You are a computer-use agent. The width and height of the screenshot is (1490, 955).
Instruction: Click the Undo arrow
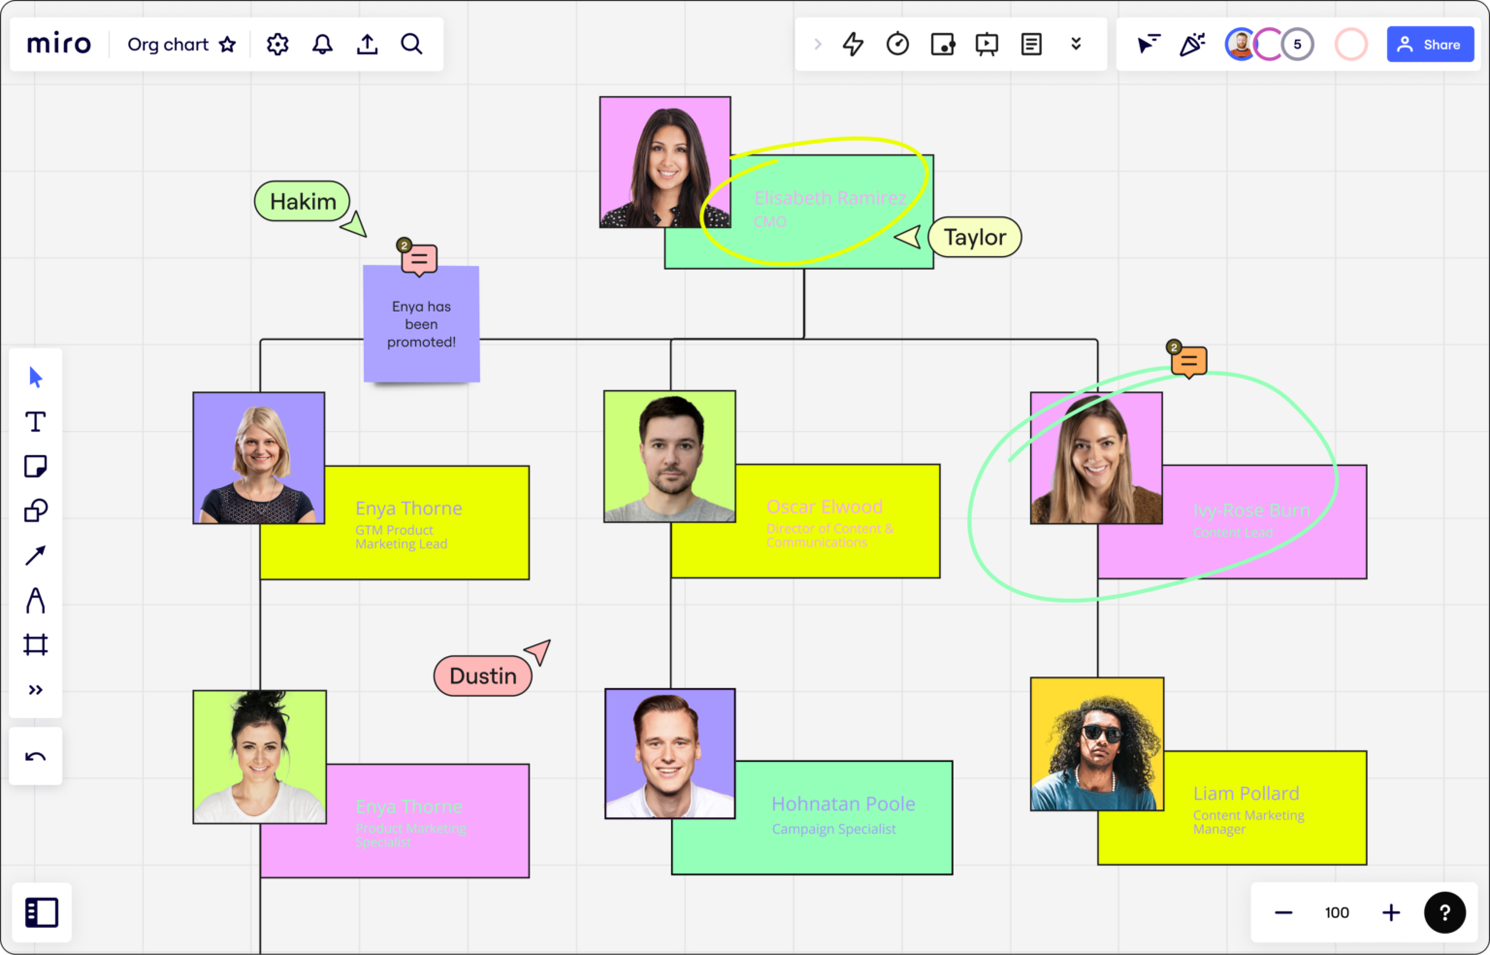pyautogui.click(x=36, y=756)
